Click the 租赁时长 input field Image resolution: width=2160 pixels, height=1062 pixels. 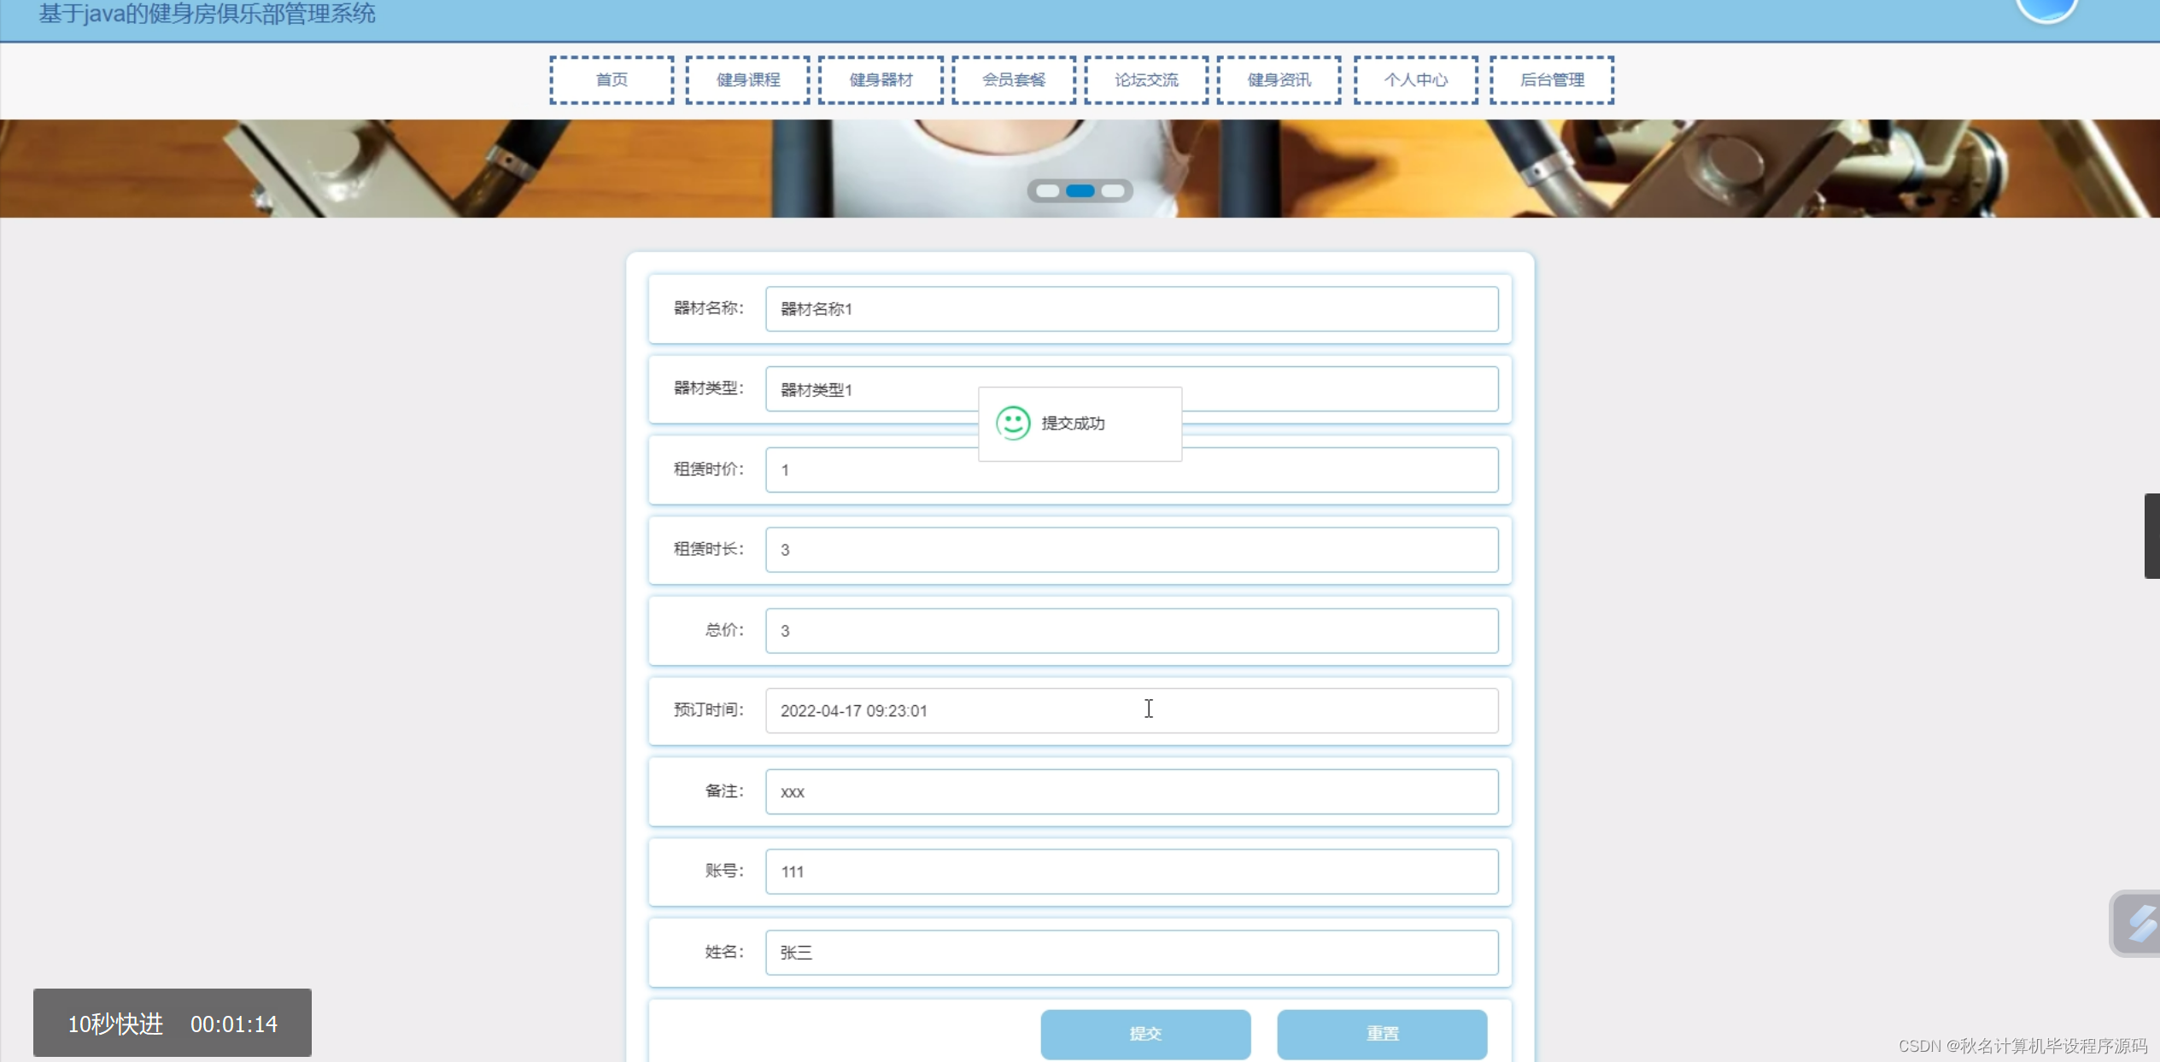[1131, 550]
